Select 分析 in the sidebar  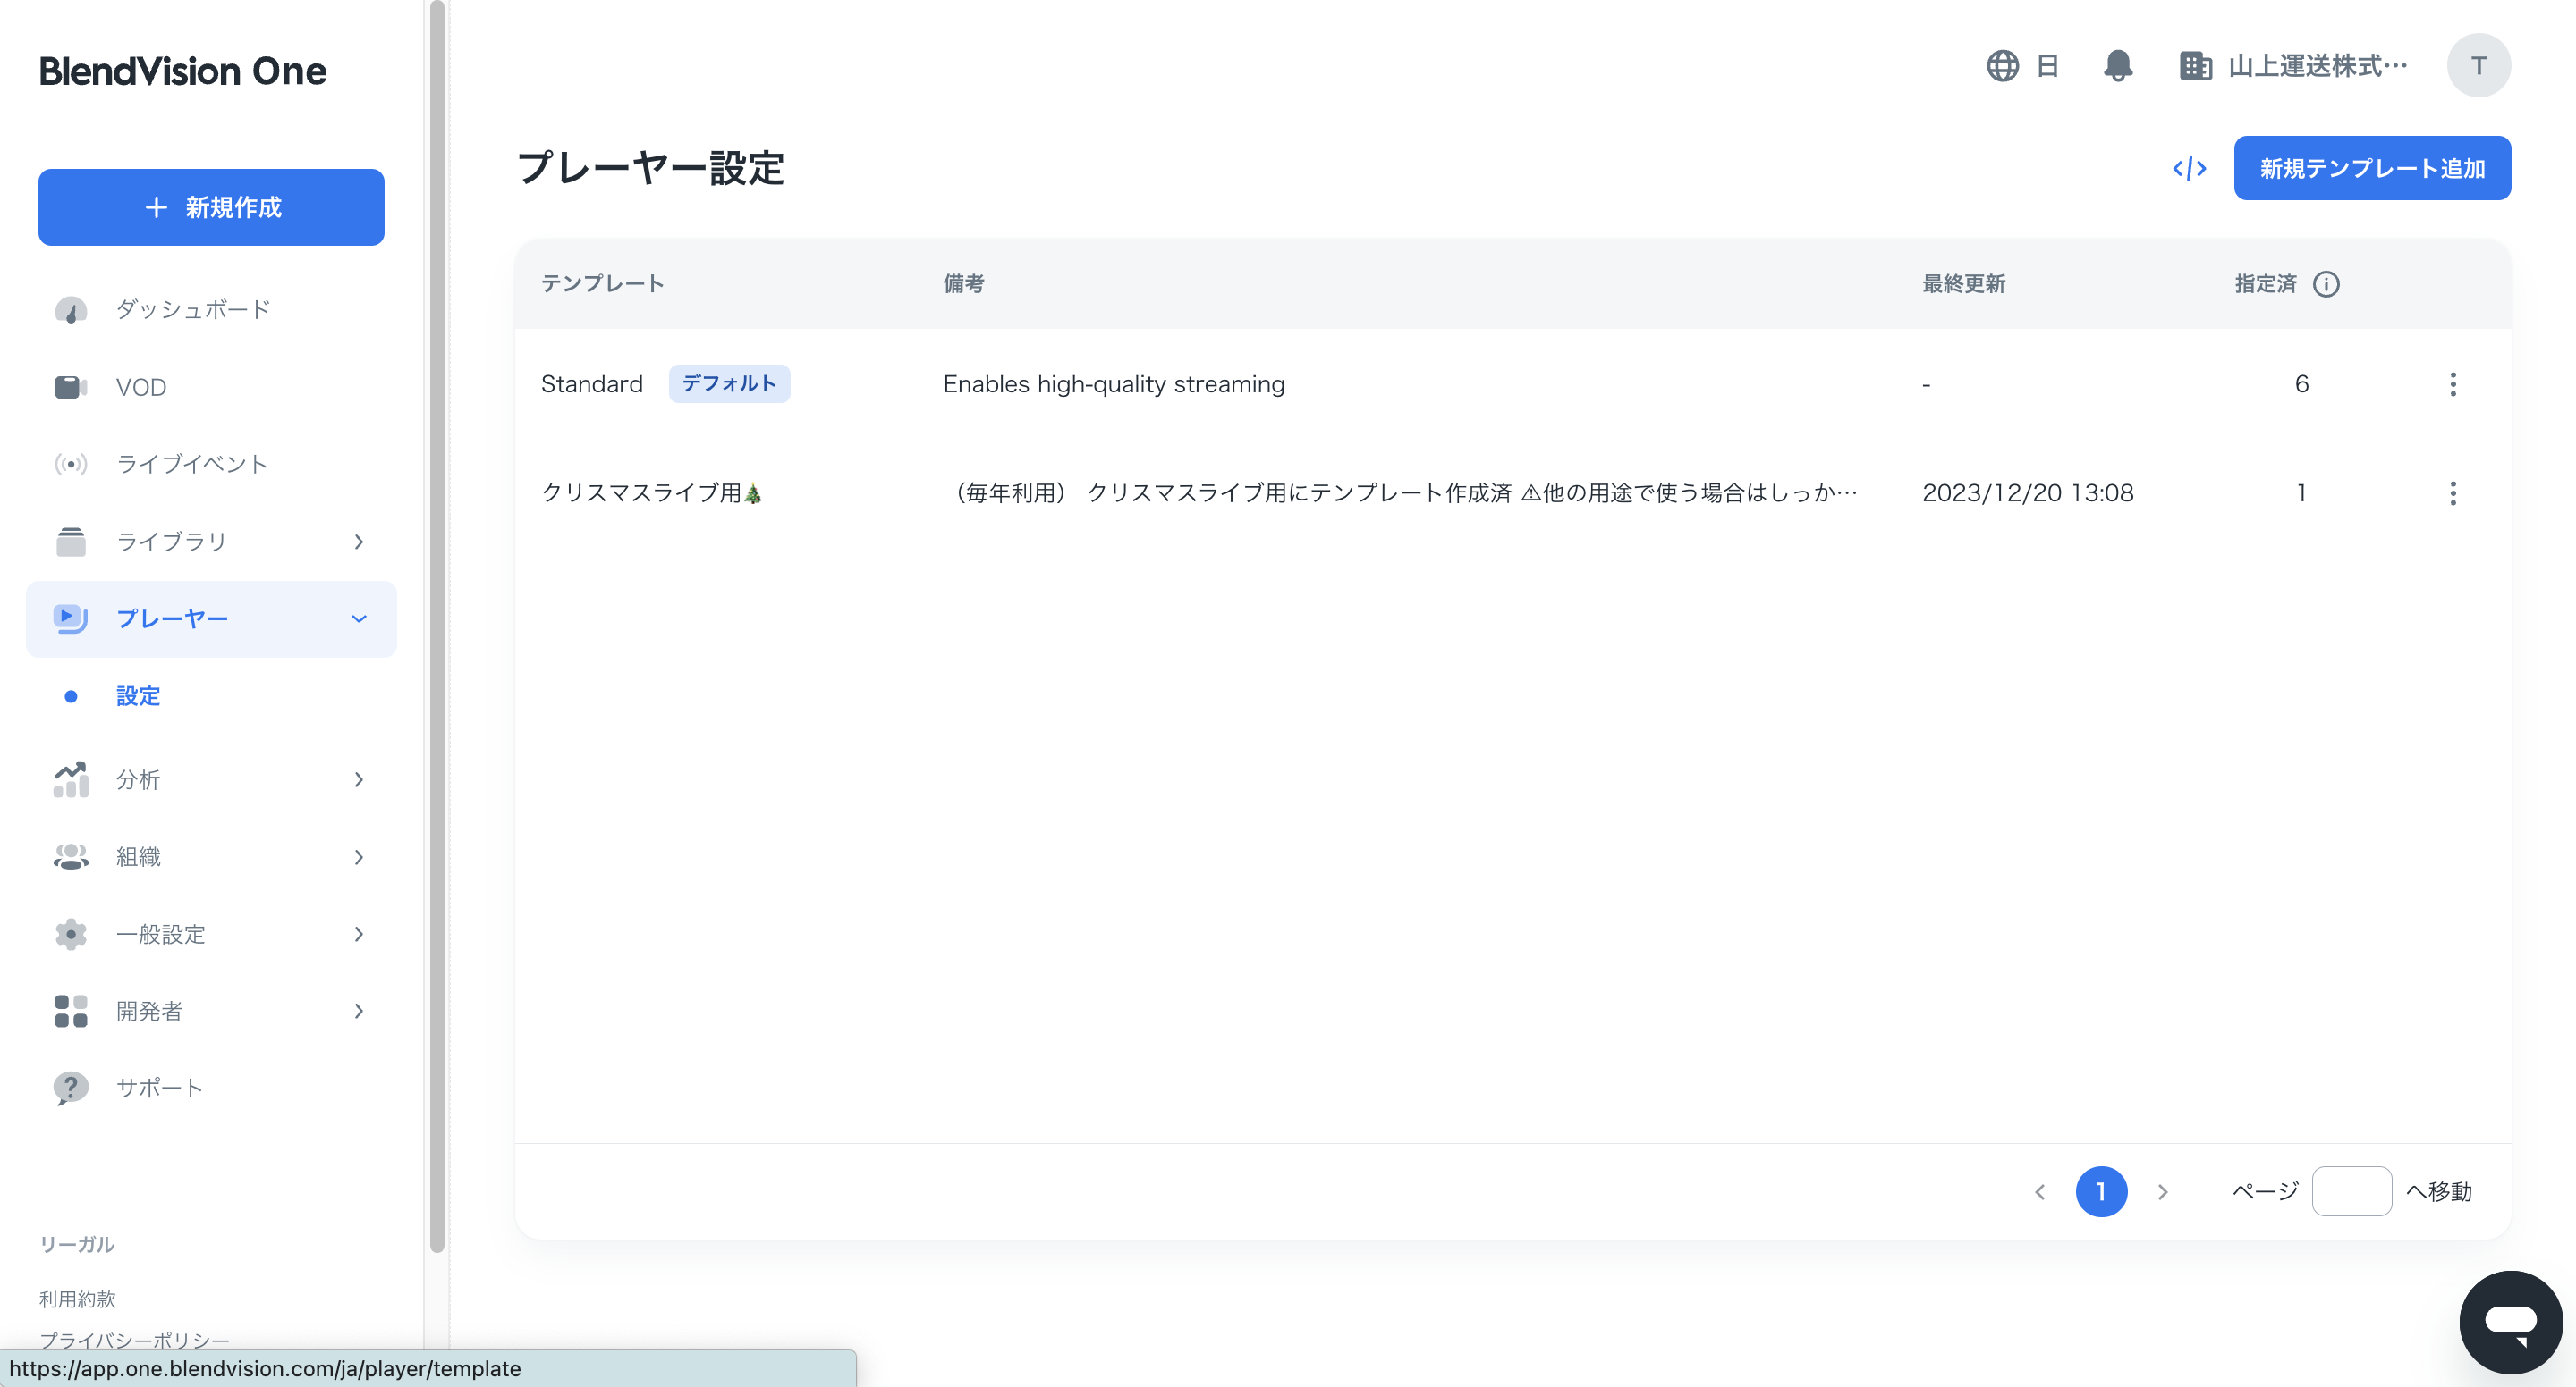click(x=138, y=779)
